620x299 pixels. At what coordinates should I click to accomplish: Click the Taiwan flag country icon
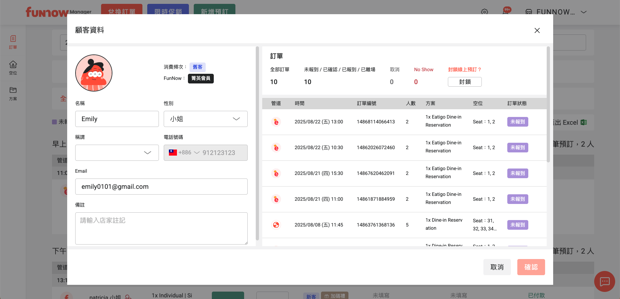pos(173,153)
